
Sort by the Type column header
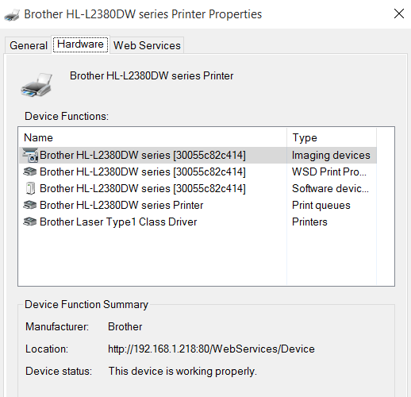coord(332,137)
